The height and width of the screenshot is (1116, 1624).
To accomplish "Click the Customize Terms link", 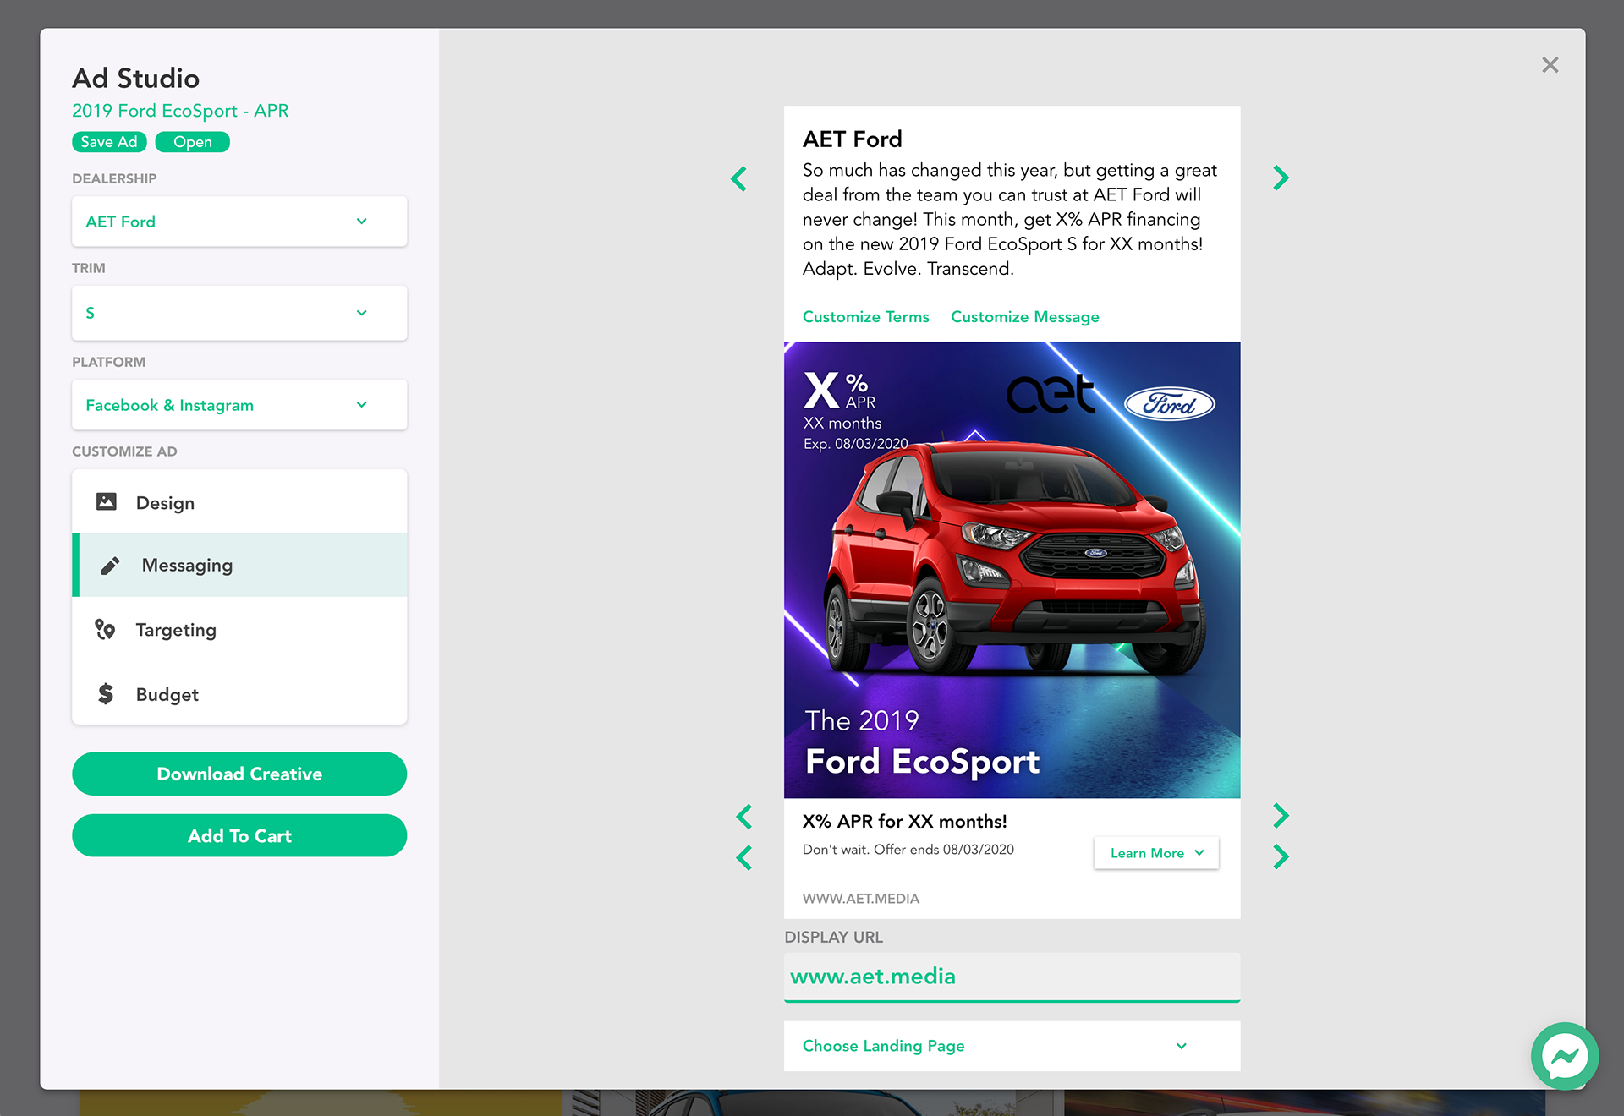I will pyautogui.click(x=865, y=317).
